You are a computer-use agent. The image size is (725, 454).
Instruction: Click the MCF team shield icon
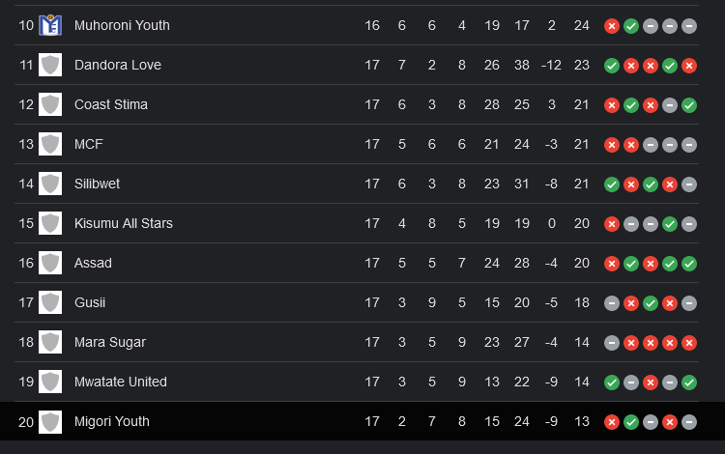tap(50, 144)
